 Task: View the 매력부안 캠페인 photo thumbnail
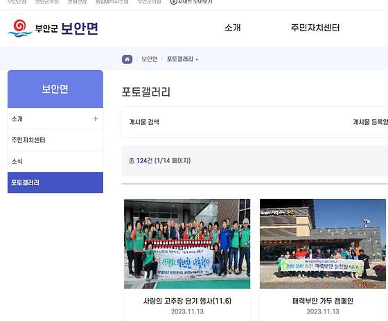[x=323, y=244]
